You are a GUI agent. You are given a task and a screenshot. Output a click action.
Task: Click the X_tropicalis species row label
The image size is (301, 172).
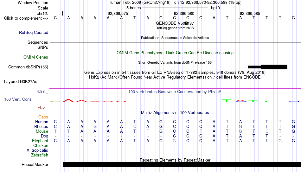[37, 150]
